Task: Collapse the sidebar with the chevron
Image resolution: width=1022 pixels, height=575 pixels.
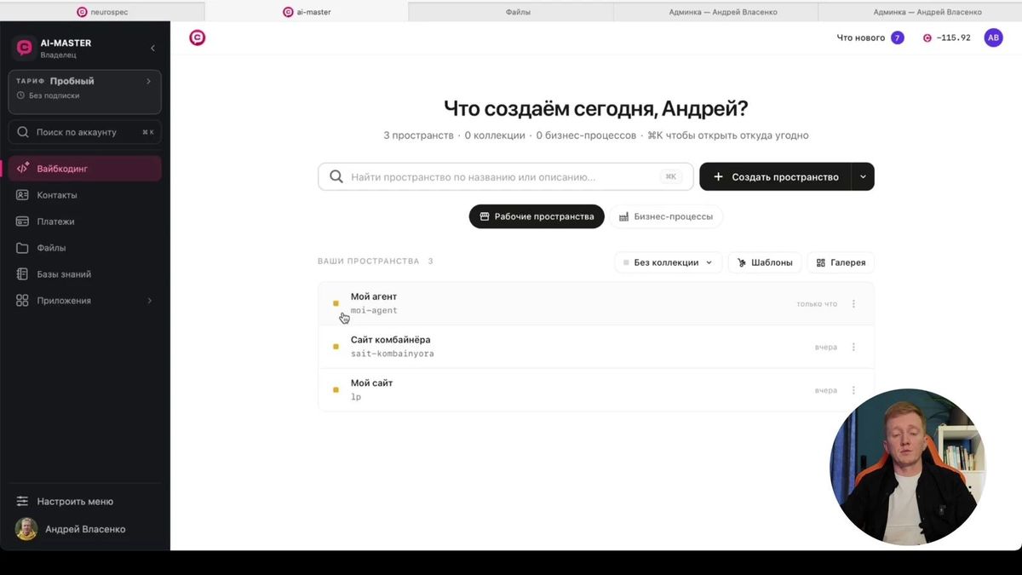Action: 152,48
